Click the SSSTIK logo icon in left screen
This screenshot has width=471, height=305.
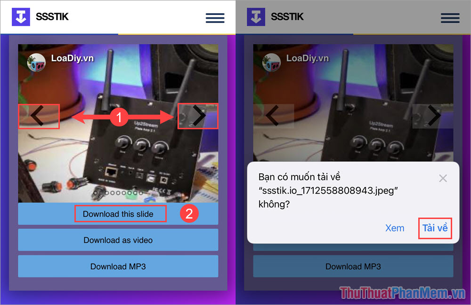pos(21,17)
